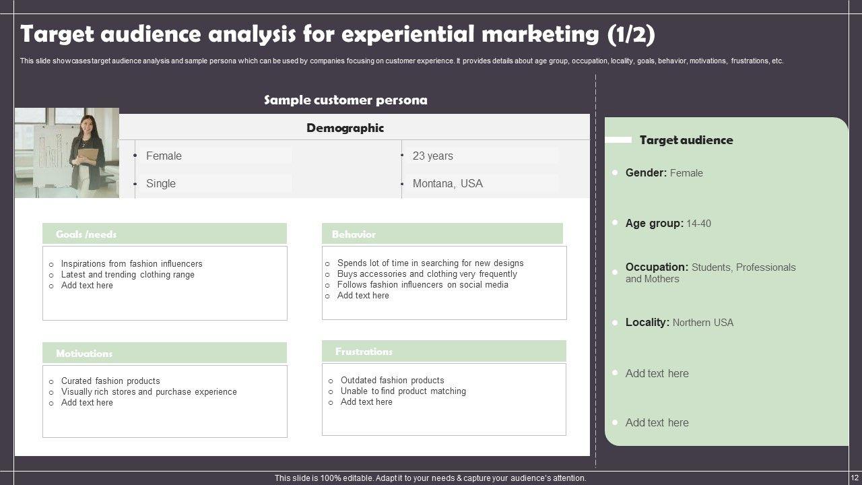The image size is (862, 485).
Task: Click the Behavior green header
Action: 442,234
